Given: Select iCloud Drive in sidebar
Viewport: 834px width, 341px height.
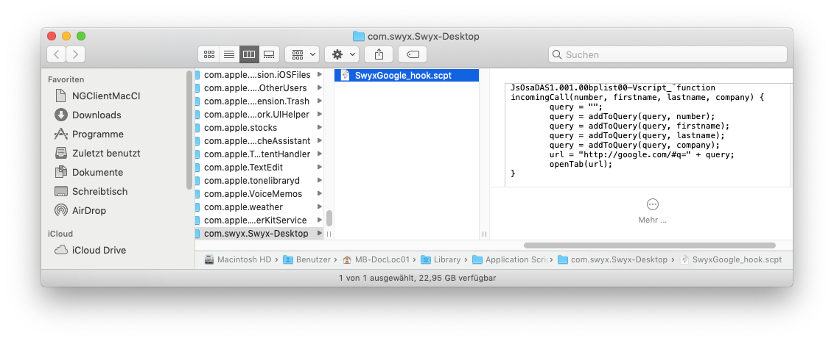Looking at the screenshot, I should tap(99, 250).
